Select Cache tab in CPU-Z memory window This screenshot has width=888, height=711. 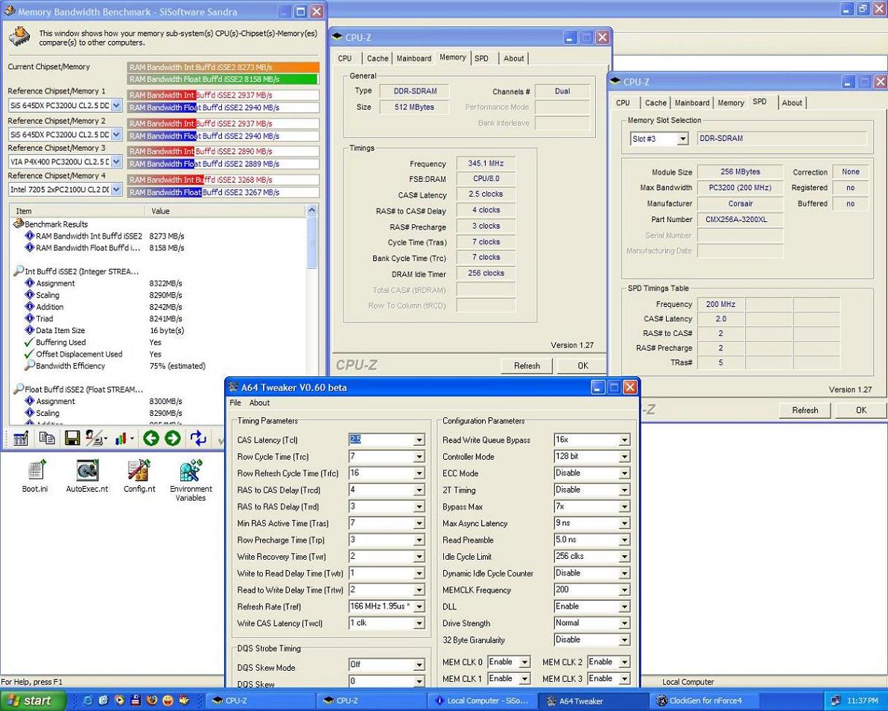pyautogui.click(x=377, y=58)
